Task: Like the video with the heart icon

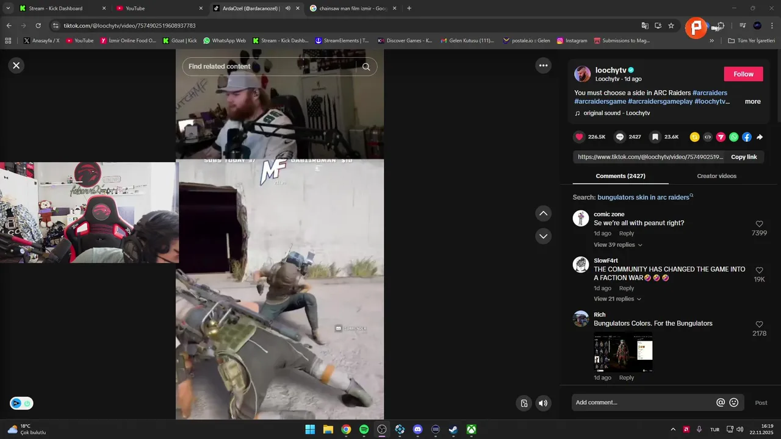Action: [580, 137]
